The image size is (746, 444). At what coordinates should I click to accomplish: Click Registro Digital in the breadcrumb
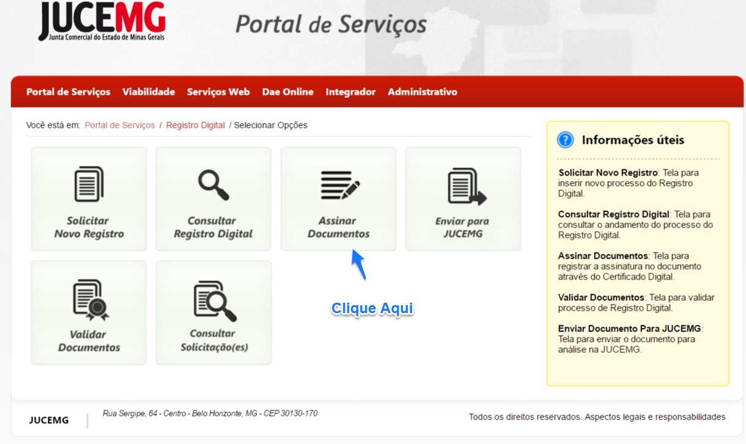[x=196, y=125]
